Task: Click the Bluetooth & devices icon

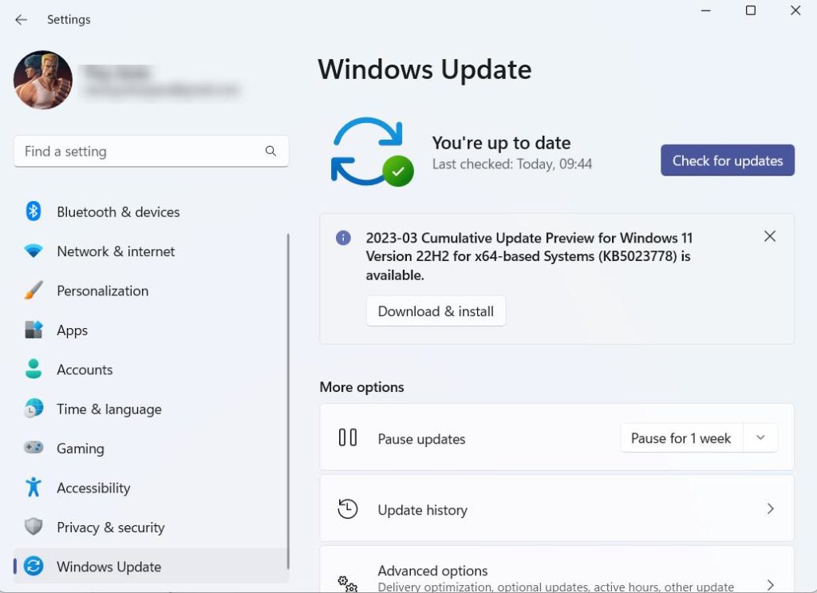Action: pyautogui.click(x=34, y=212)
